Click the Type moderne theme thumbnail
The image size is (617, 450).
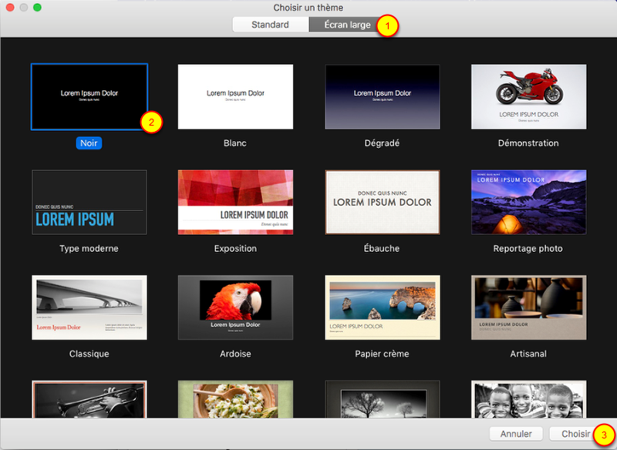click(x=89, y=202)
